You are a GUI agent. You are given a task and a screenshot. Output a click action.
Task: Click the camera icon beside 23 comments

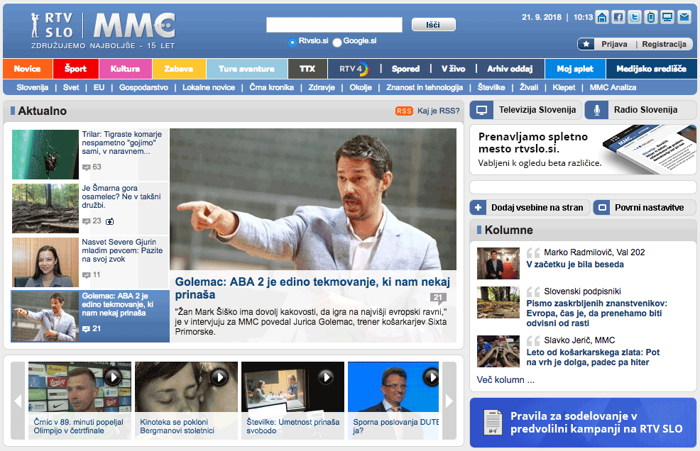(110, 221)
